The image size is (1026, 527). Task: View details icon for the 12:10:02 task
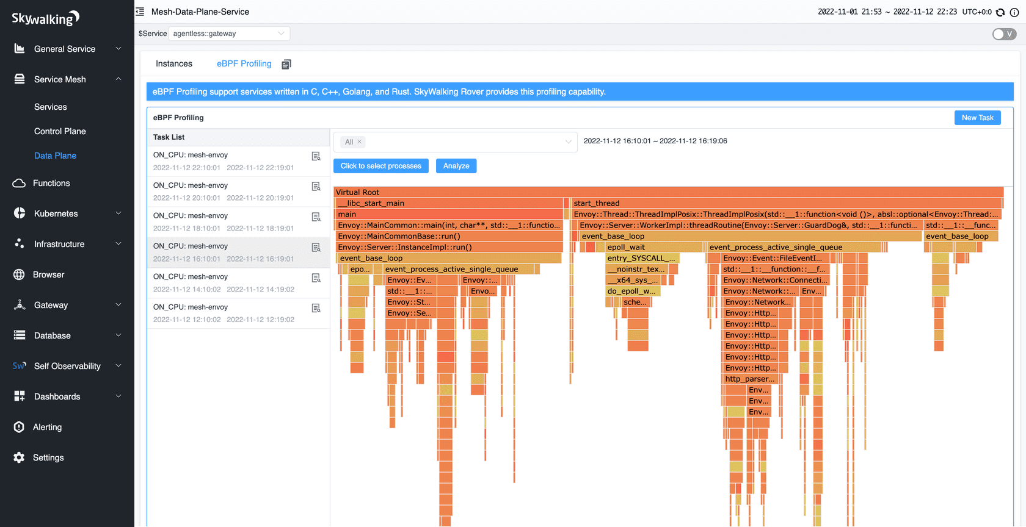316,309
